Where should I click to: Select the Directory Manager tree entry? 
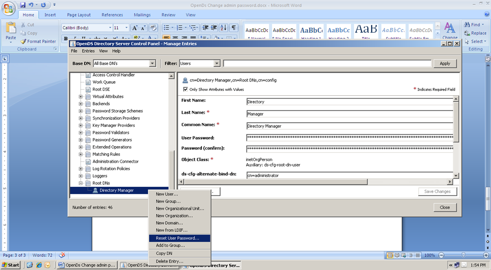pyautogui.click(x=116, y=190)
